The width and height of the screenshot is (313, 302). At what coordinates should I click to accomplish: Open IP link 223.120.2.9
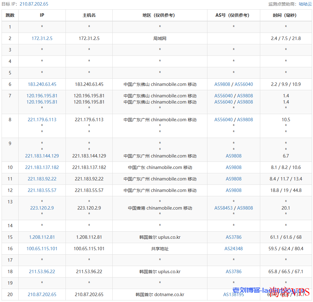coord(42,208)
